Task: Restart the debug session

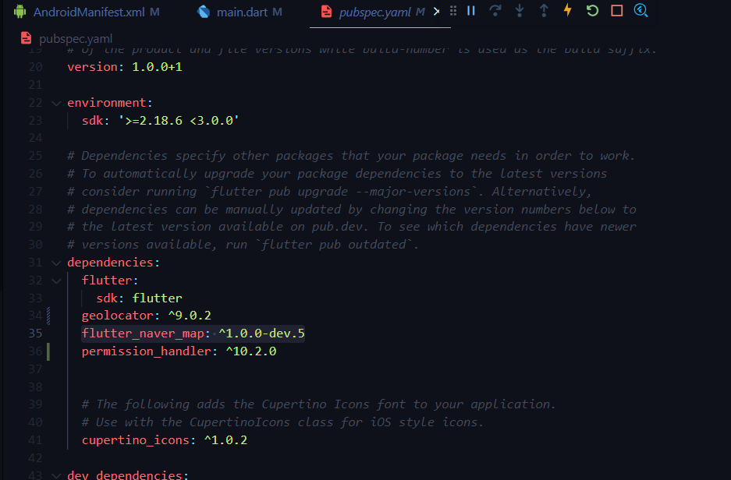Action: tap(593, 11)
